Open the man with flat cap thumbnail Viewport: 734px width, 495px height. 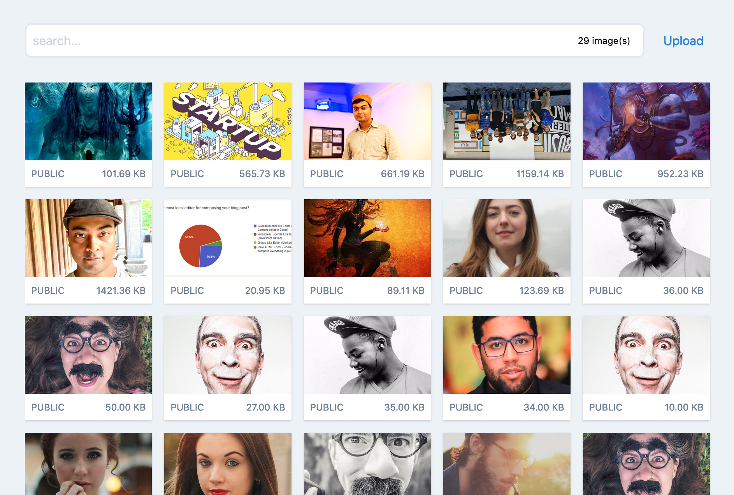(x=88, y=238)
